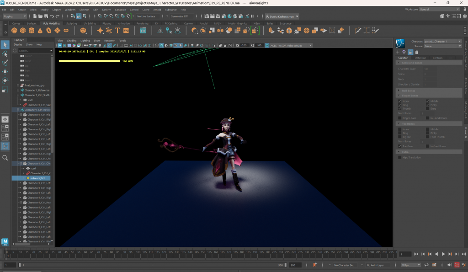The width and height of the screenshot is (468, 272).
Task: Click the New Scene file icon
Action: (x=35, y=16)
